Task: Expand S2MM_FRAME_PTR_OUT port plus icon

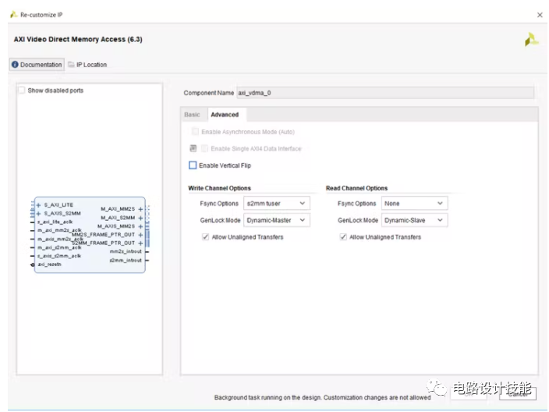Action: [140, 243]
